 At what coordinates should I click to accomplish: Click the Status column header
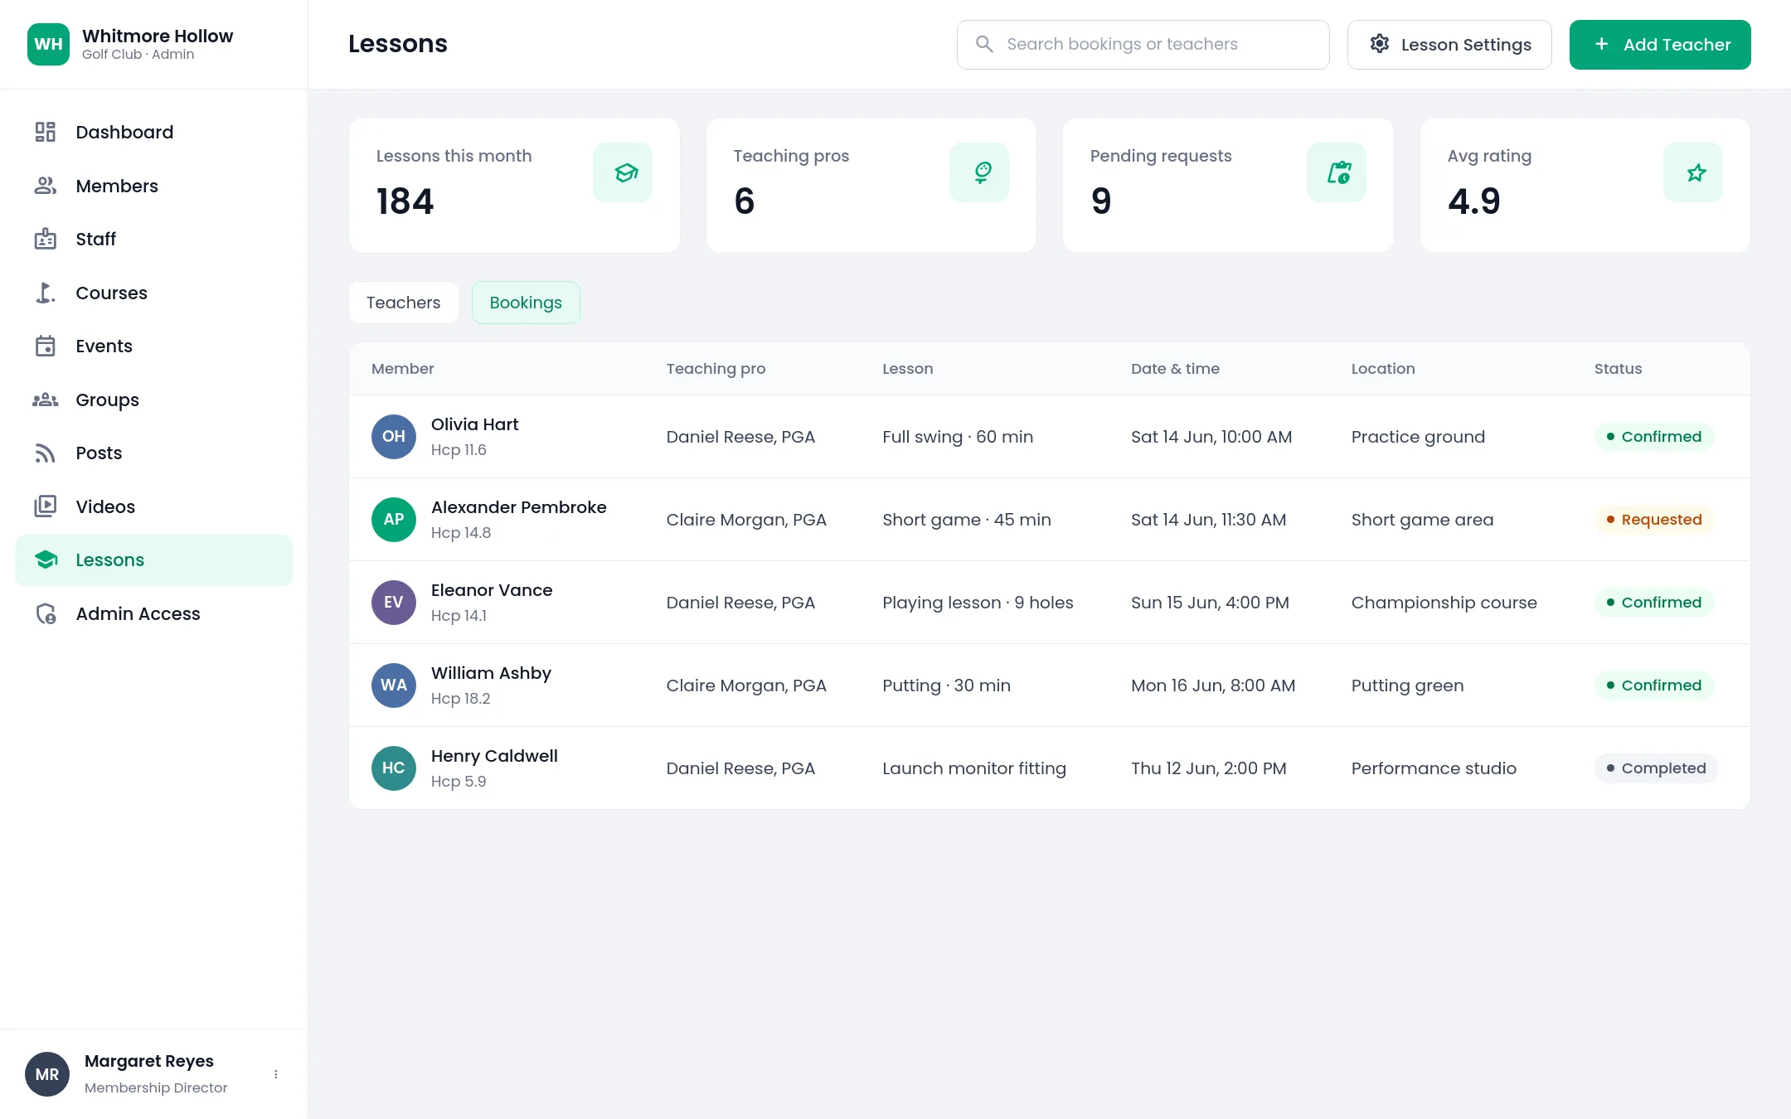pyautogui.click(x=1618, y=369)
